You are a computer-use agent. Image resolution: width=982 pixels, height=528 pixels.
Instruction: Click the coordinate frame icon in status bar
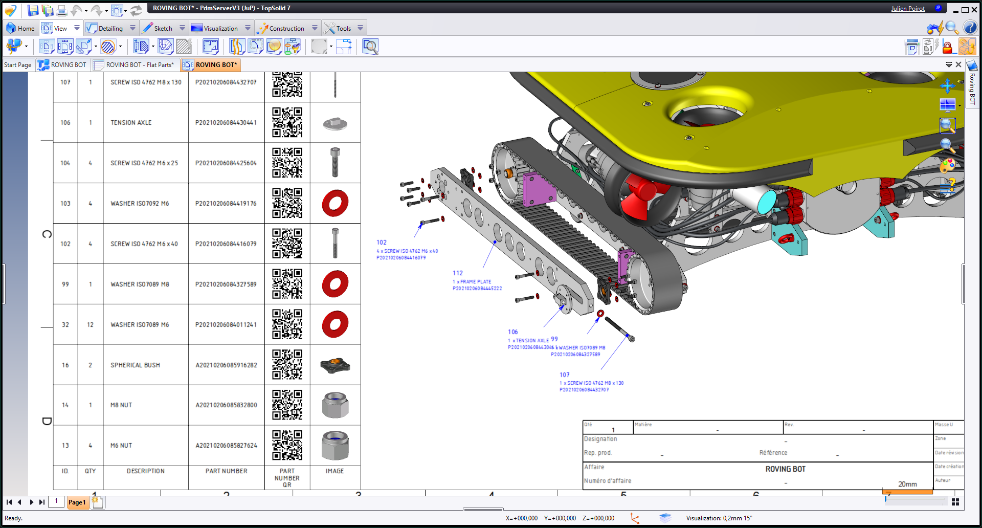click(635, 518)
